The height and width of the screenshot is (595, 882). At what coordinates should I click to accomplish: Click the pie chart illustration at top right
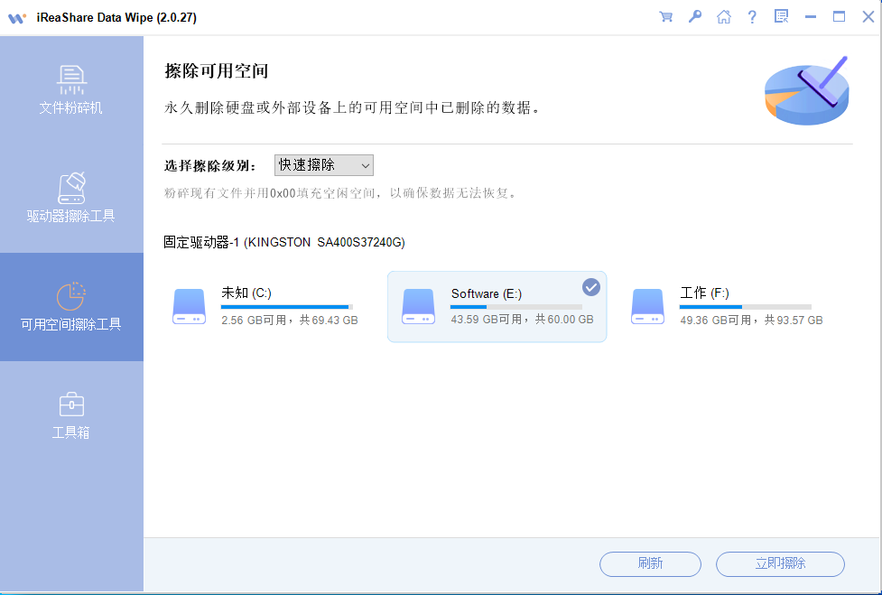[x=807, y=90]
